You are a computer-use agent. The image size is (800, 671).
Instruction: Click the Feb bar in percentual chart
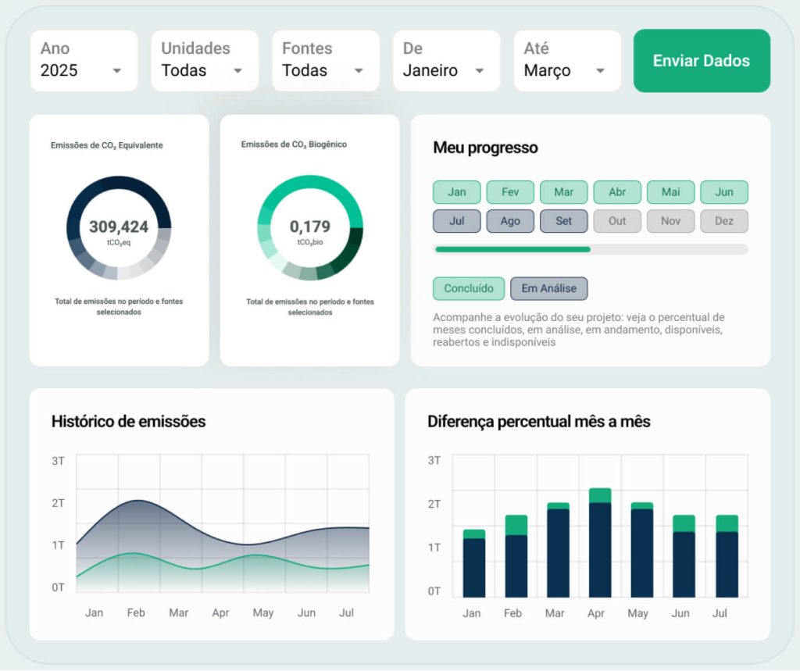516,556
